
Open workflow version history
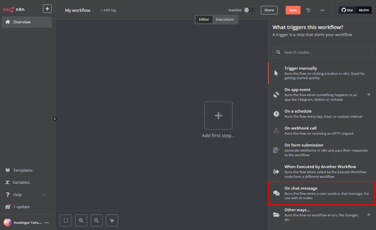[x=308, y=10]
